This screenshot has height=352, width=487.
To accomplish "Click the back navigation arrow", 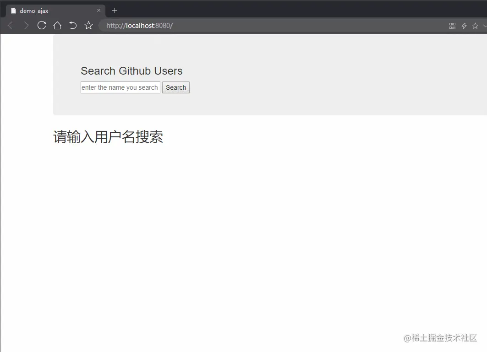I will point(10,26).
